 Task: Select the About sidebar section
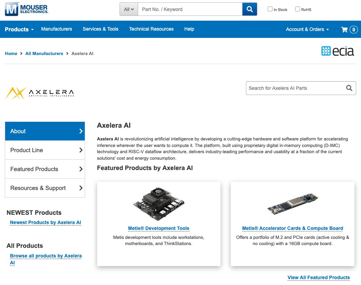[45, 131]
